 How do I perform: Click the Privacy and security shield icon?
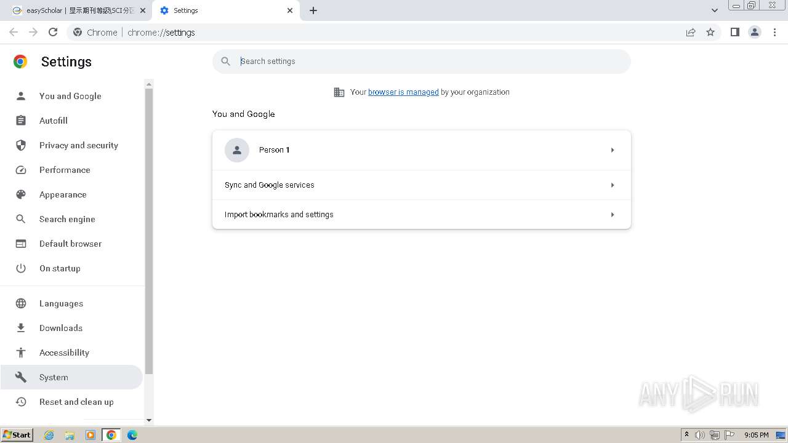tap(21, 145)
